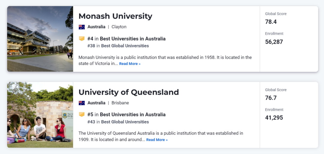This screenshot has width=324, height=154.
Task: Click Monash's global score 78.4
Action: 271,22
